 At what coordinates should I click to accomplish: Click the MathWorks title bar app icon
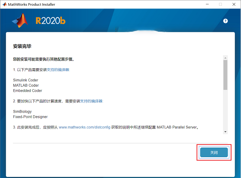(x=5, y=4)
